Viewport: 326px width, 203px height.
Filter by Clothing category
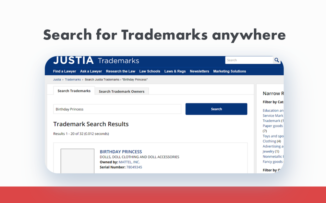point(269,141)
